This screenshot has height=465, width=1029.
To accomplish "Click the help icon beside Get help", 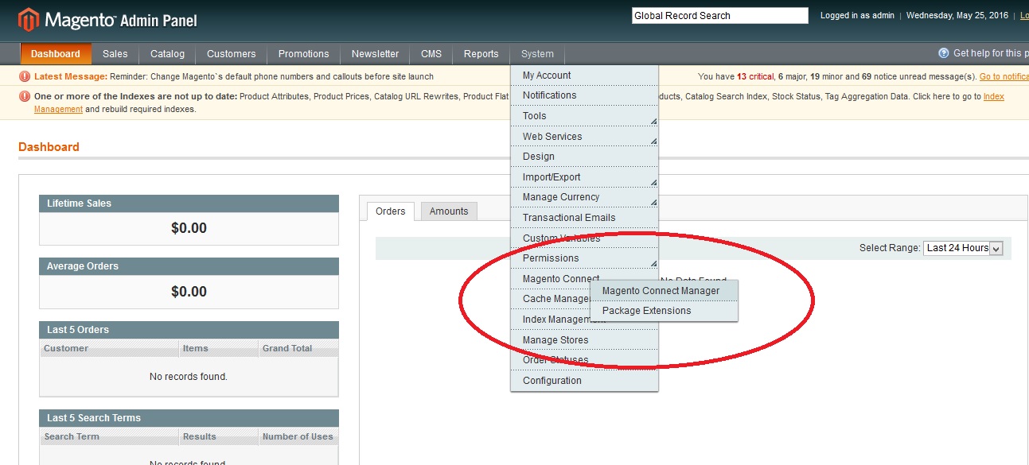I will pos(944,53).
